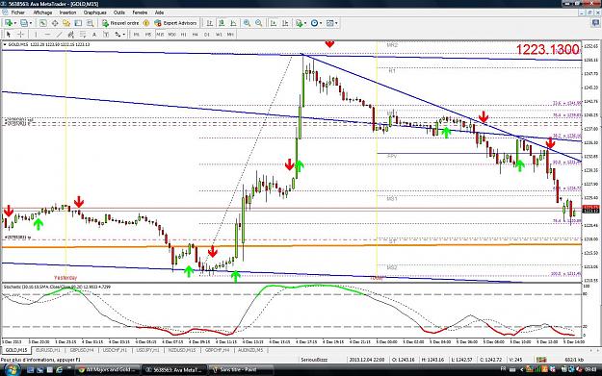The height and width of the screenshot is (376, 602).
Task: Switch to the EURUSD,H1 chart tab
Action: click(x=48, y=350)
